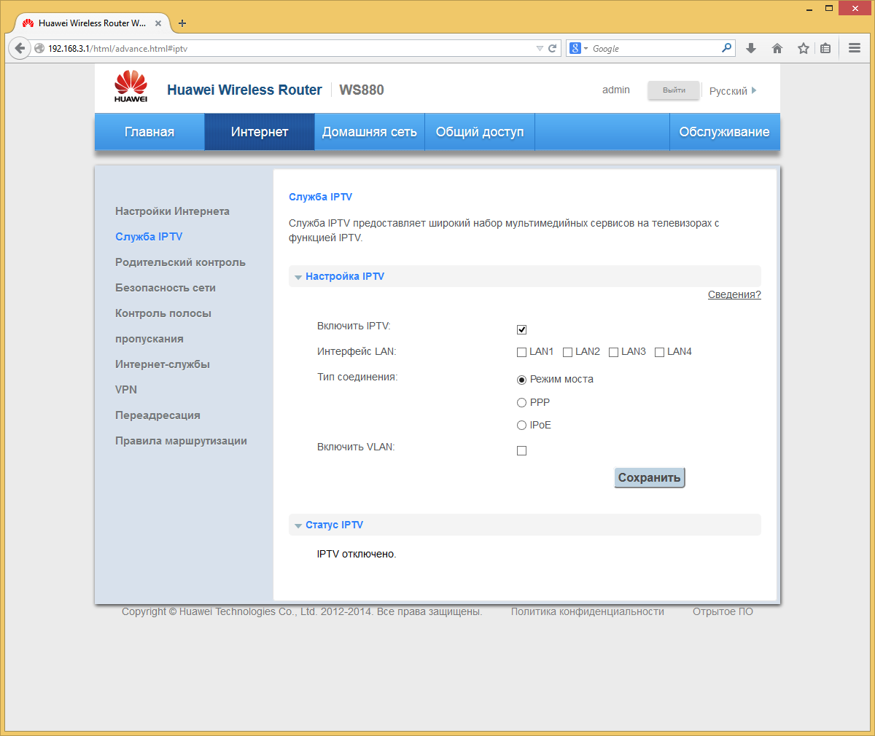Open Настройки Интернета in sidebar

tap(172, 211)
